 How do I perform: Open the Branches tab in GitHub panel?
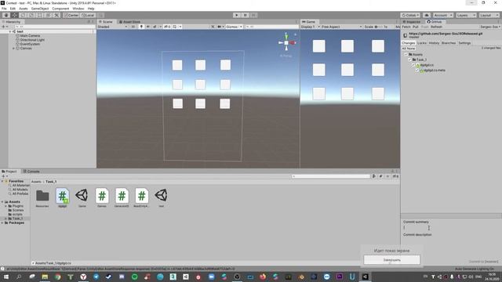(x=449, y=43)
